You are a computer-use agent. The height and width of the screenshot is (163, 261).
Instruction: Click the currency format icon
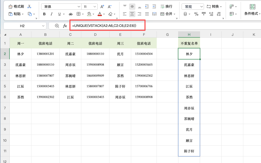pyautogui.click(x=185, y=14)
